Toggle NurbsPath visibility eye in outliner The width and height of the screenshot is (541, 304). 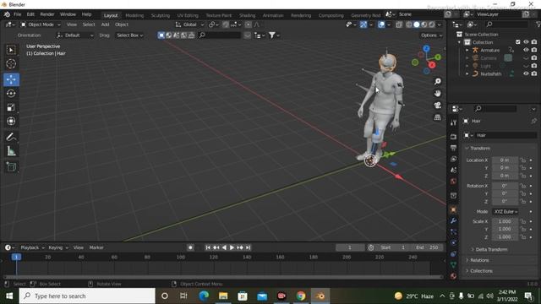(526, 73)
